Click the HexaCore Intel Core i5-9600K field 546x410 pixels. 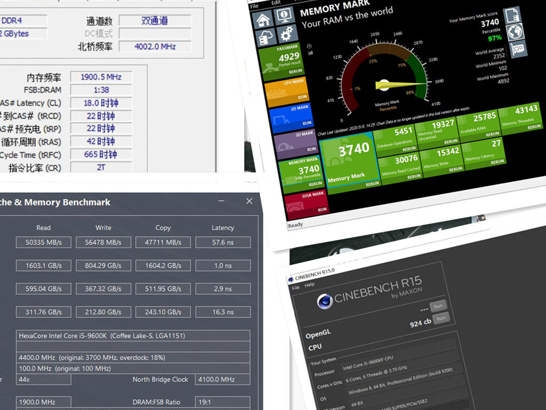click(x=133, y=336)
